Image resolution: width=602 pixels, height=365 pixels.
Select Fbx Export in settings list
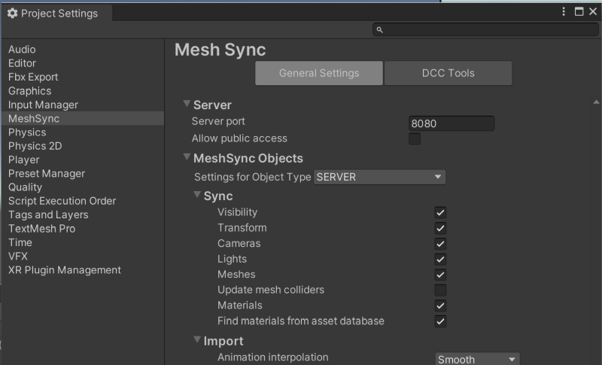click(33, 77)
